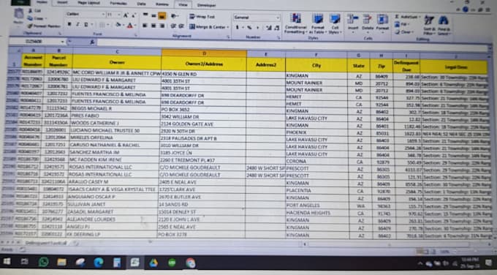
Task: Switch to the Home tab
Action: tap(42, 2)
